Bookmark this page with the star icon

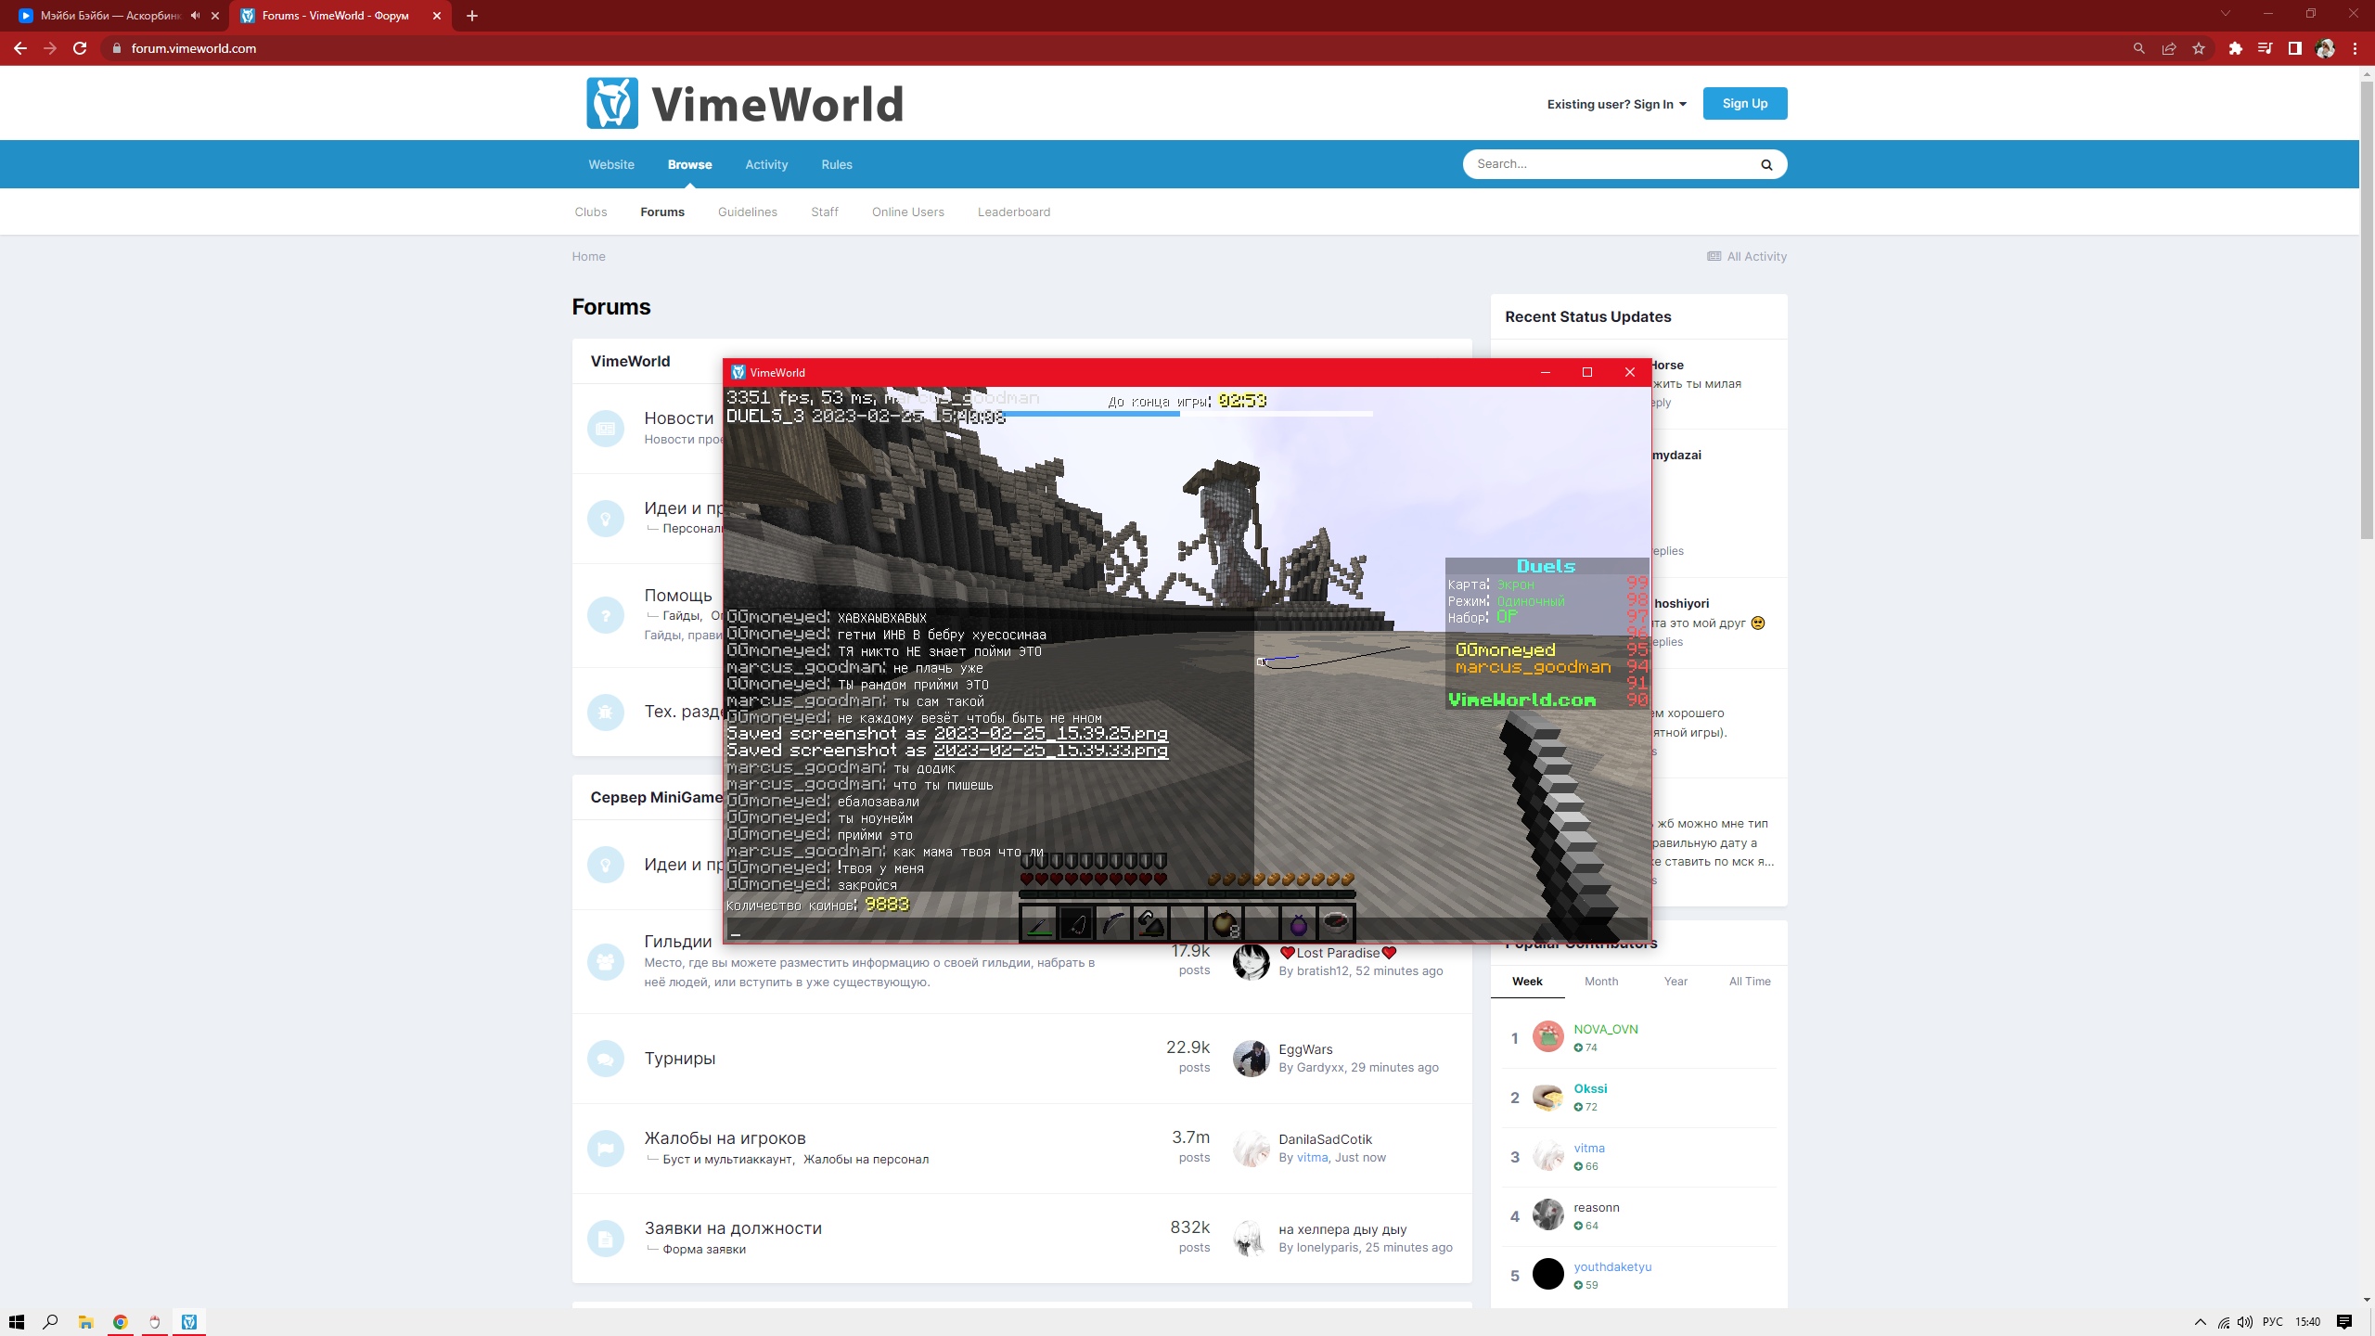click(x=2199, y=48)
